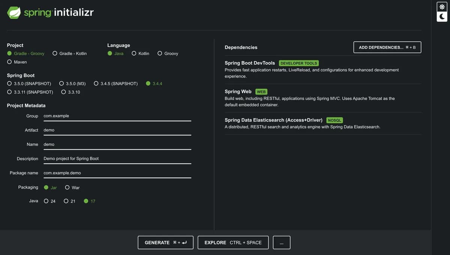
Task: Click the Project Metadata heading
Action: 26,105
